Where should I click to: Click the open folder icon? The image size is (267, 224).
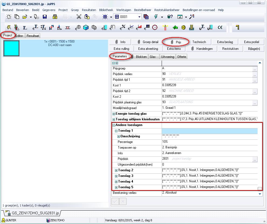pos(25,17)
